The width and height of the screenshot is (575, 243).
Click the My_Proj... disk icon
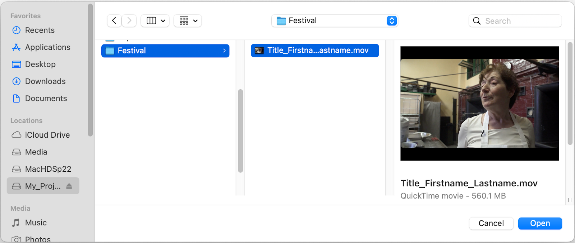point(16,186)
